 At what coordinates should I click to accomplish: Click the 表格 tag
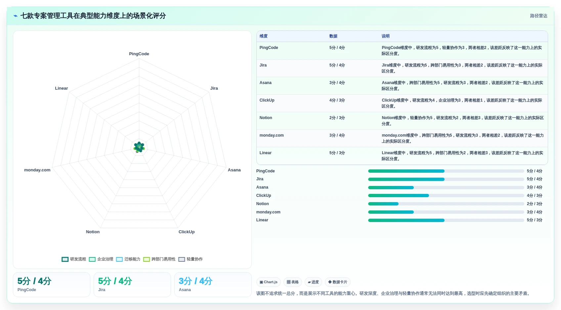pos(293,282)
